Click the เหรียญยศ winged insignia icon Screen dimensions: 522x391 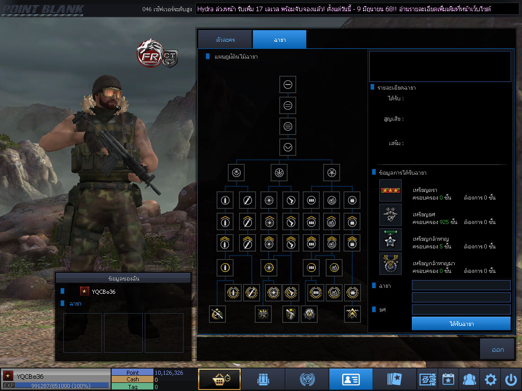(x=390, y=215)
